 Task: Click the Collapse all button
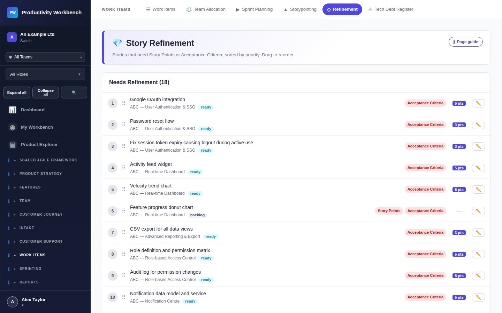click(x=46, y=93)
